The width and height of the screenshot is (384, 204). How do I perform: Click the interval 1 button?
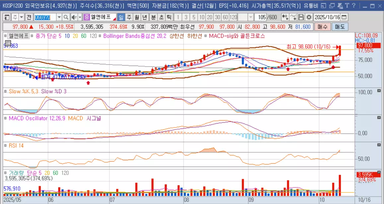(x=178, y=17)
